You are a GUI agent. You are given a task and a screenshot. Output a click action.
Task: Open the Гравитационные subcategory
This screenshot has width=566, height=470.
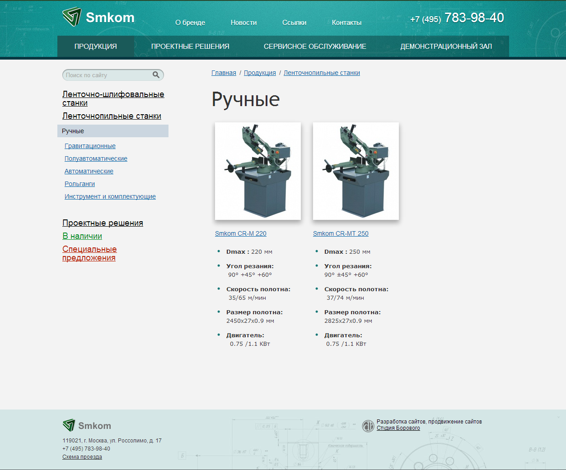pyautogui.click(x=90, y=146)
